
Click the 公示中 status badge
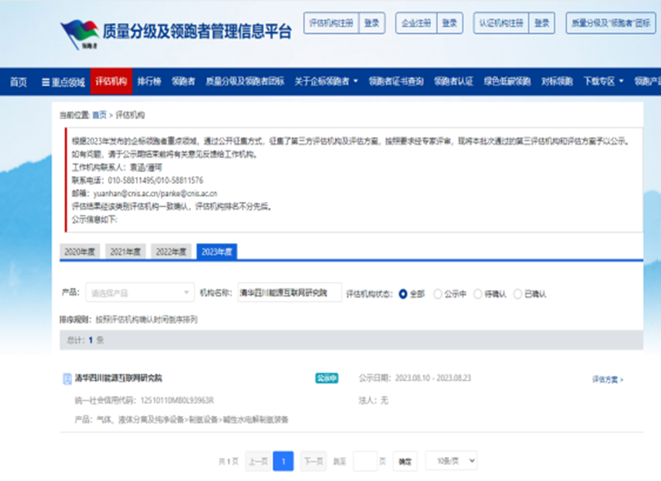327,378
